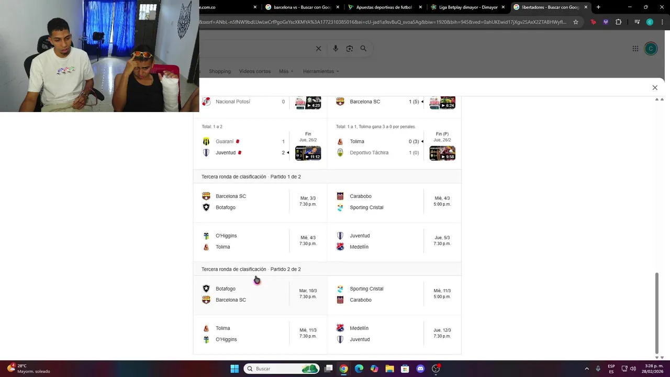Open Copilot from the taskbar
670x377 pixels.
374,369
